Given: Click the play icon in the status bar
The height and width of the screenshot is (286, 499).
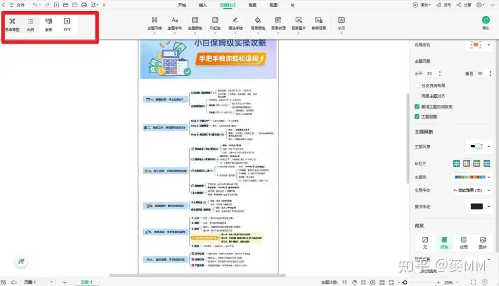Looking at the screenshot, I should point(373,282).
